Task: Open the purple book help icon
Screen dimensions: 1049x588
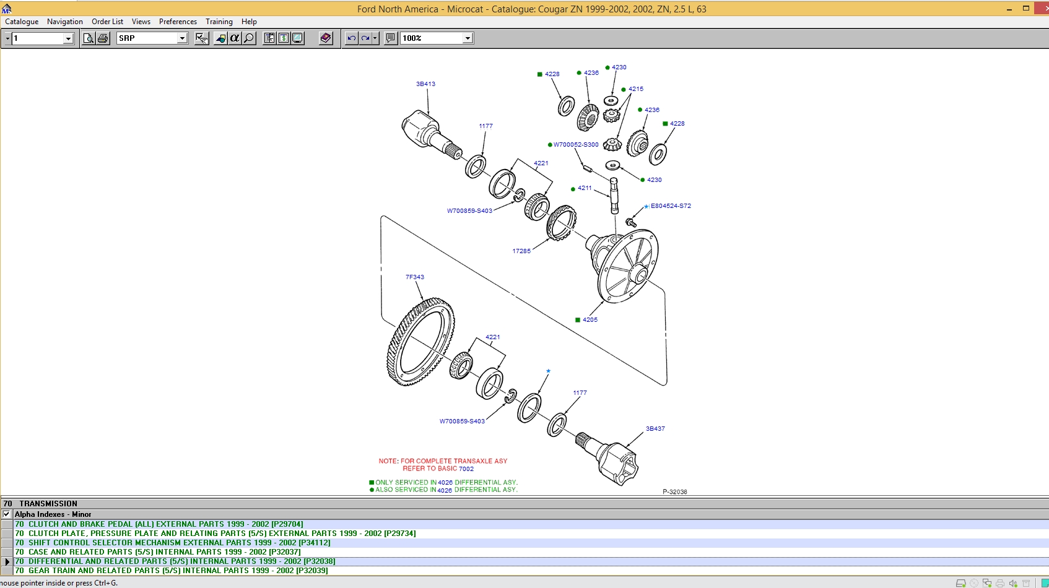Action: [326, 38]
